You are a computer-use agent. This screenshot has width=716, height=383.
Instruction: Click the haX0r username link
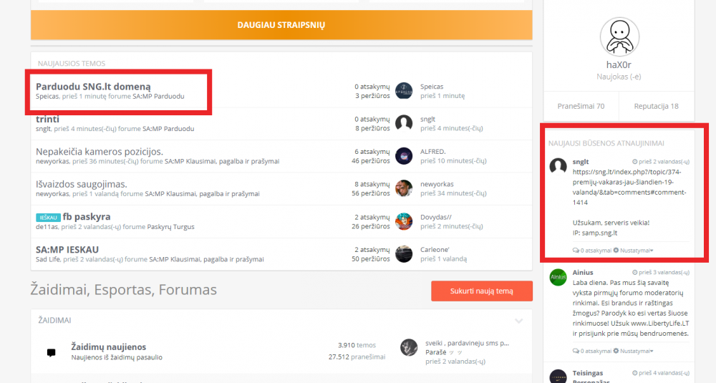[x=619, y=65]
